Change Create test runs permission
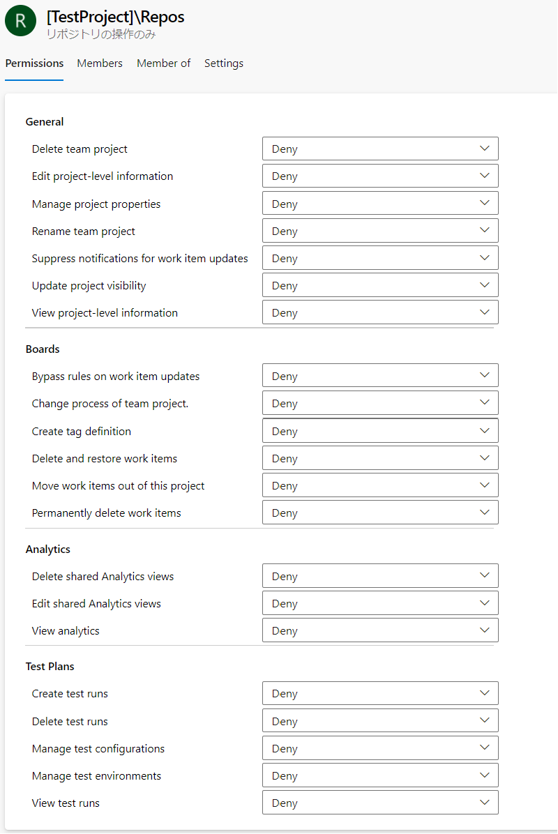The image size is (558, 834). coord(380,694)
